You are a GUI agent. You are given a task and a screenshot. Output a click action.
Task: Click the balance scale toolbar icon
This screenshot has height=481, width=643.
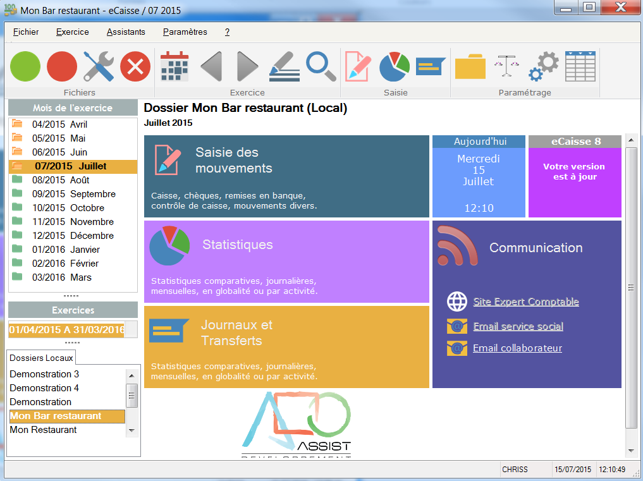click(507, 66)
